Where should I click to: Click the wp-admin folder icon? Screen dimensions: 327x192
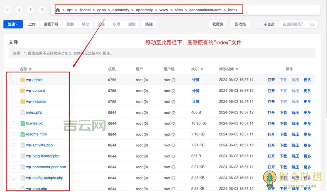pos(22,79)
